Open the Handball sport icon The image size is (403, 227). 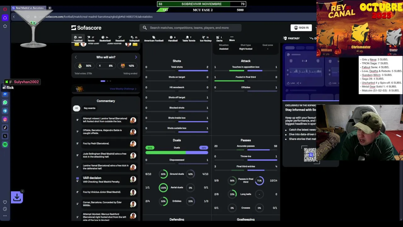pyautogui.click(x=173, y=39)
